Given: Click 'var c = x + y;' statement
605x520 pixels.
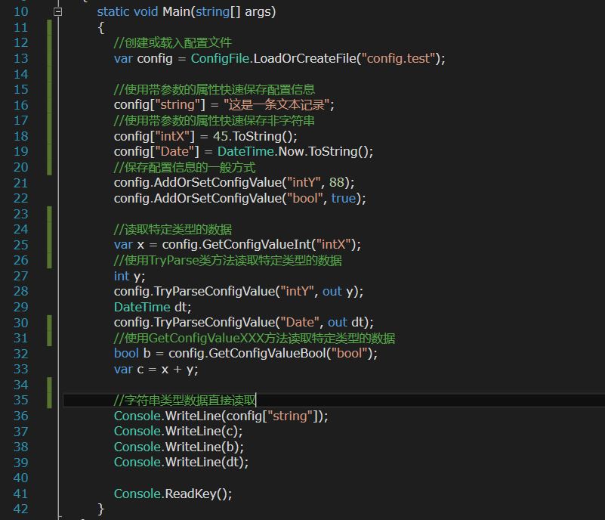Looking at the screenshot, I should (156, 370).
